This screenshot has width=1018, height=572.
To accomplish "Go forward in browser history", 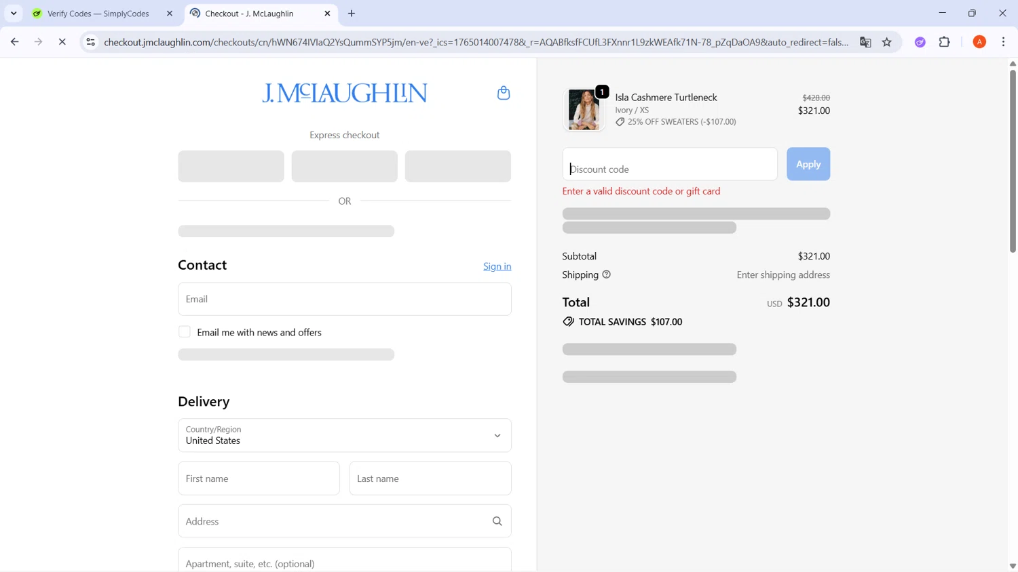I will click(38, 42).
